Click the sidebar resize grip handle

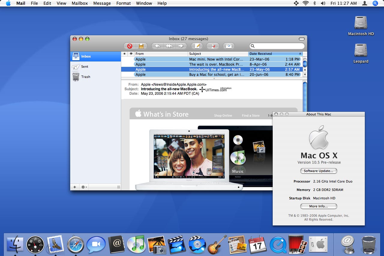point(118,187)
